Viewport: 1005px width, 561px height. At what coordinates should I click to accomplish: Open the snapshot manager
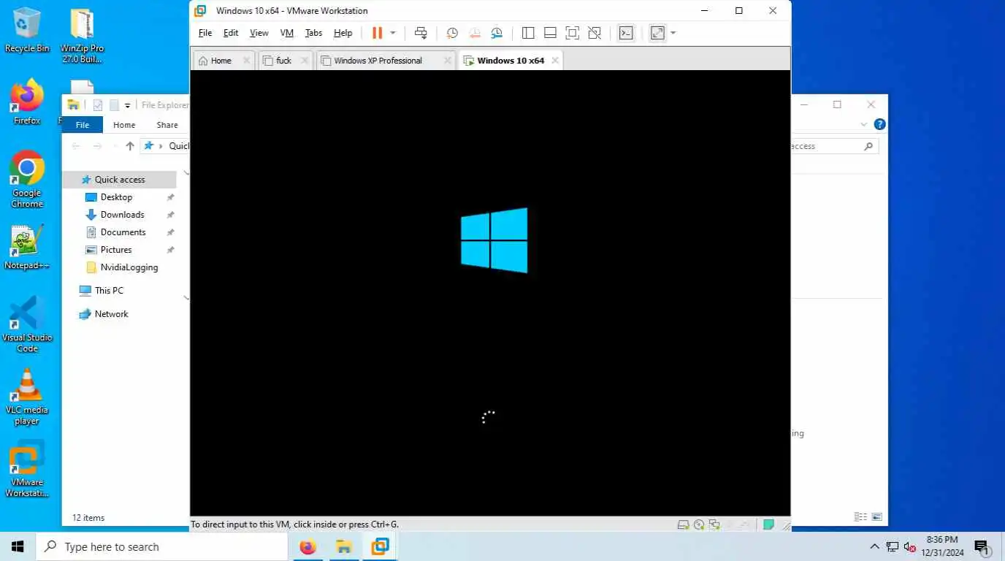click(497, 33)
